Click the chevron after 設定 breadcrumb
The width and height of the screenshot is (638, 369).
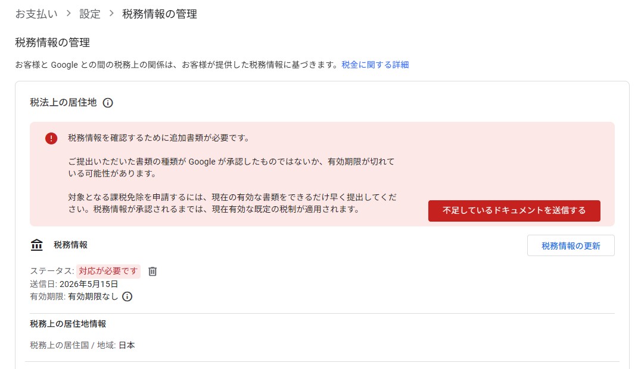coord(111,14)
